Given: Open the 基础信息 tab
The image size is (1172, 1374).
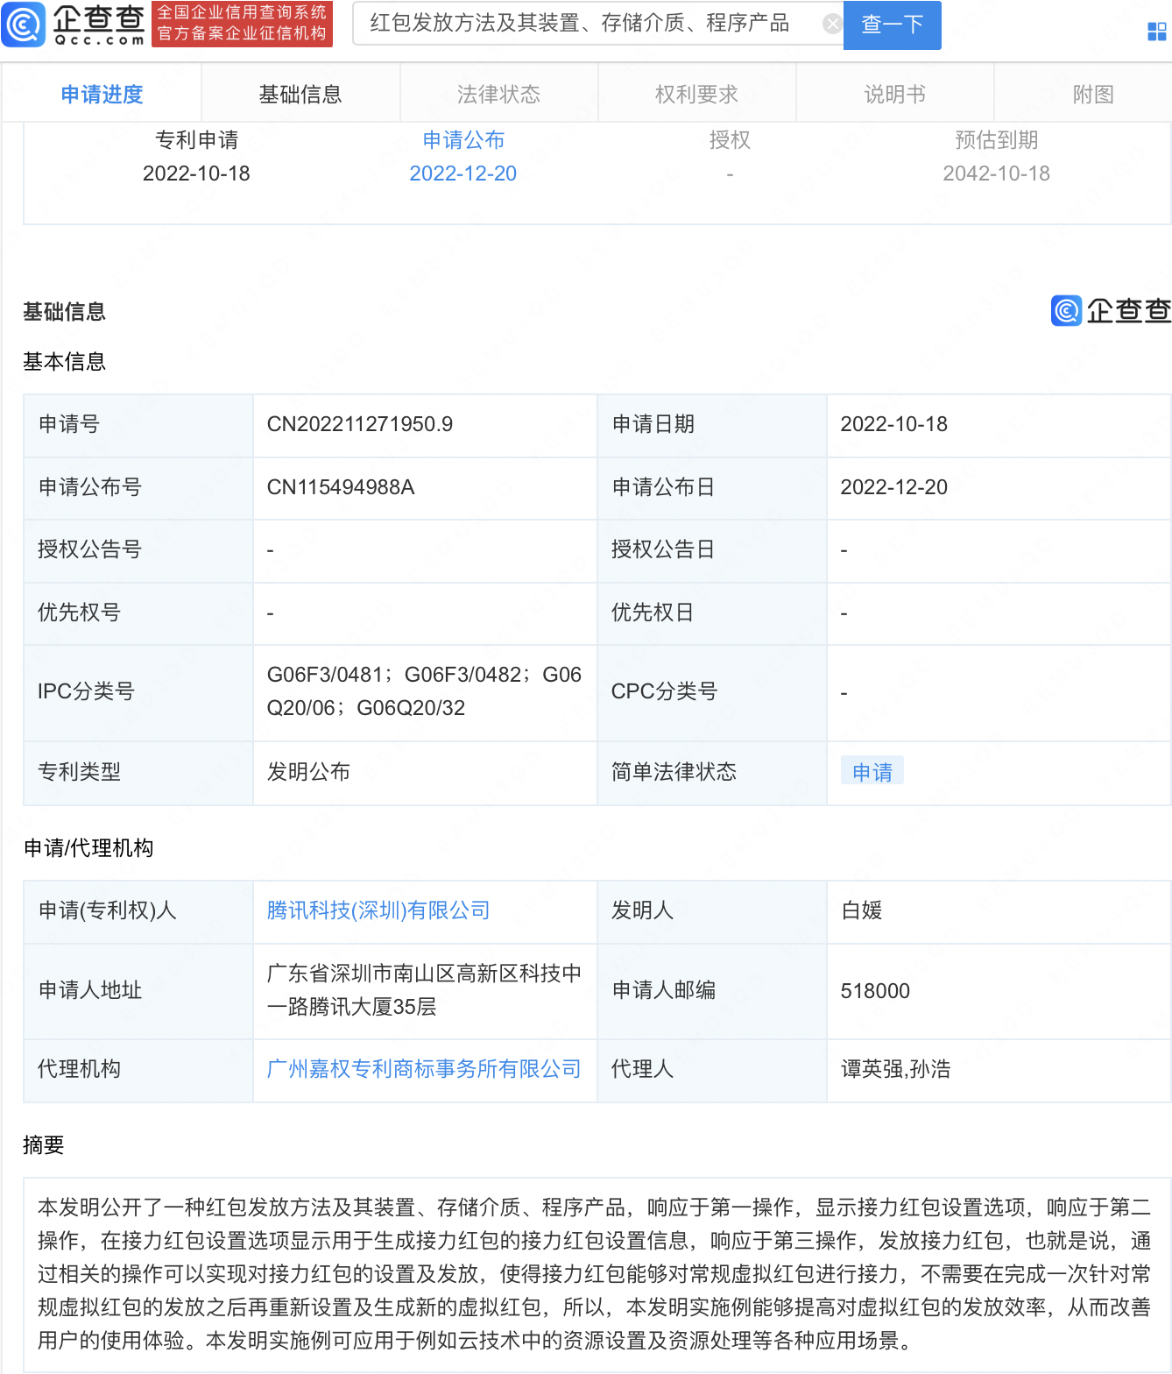Looking at the screenshot, I should [x=300, y=95].
